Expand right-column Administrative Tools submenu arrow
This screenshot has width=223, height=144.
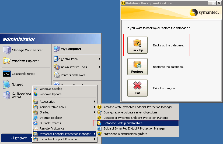pos(100,67)
